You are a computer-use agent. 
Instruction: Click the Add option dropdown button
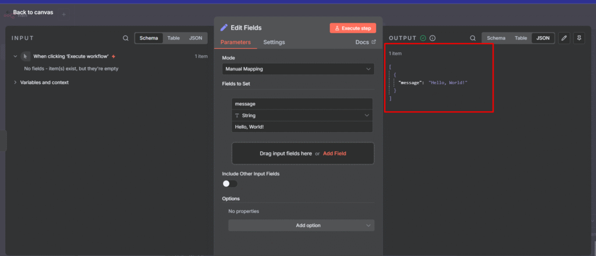(x=301, y=225)
